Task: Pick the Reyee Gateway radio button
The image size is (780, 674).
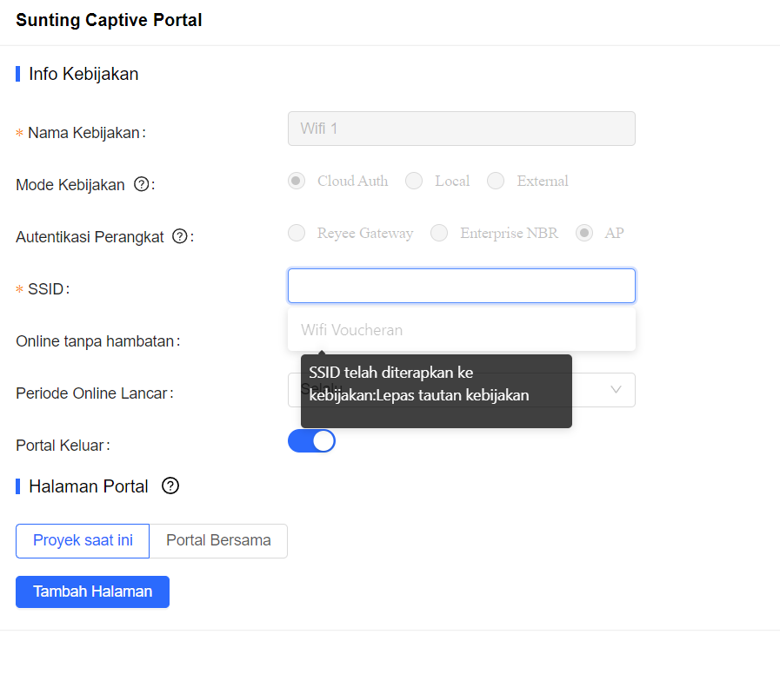Action: pos(297,233)
